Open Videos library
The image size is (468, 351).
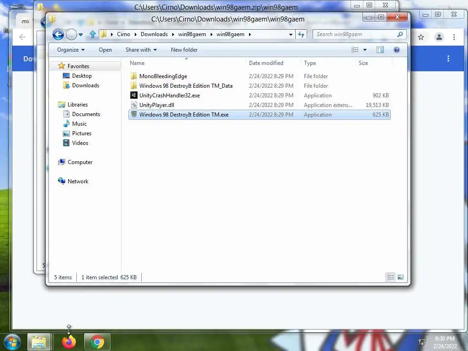80,143
